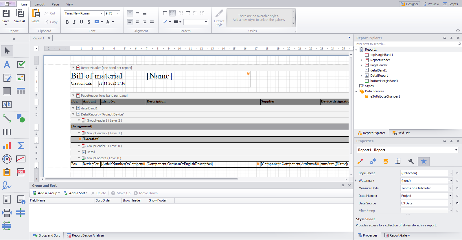Open the font color picker
Image resolution: width=462 pixels, height=240 pixels.
[113, 22]
